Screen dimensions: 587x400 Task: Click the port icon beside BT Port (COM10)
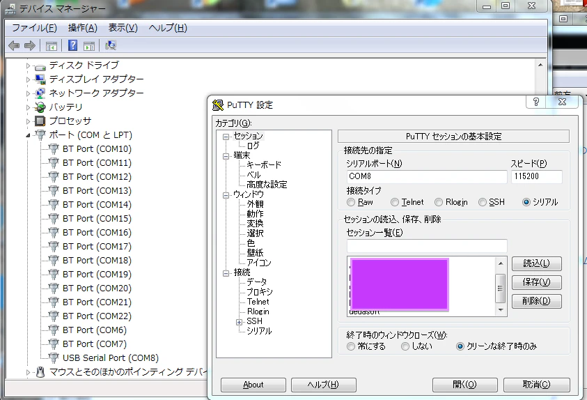point(54,149)
